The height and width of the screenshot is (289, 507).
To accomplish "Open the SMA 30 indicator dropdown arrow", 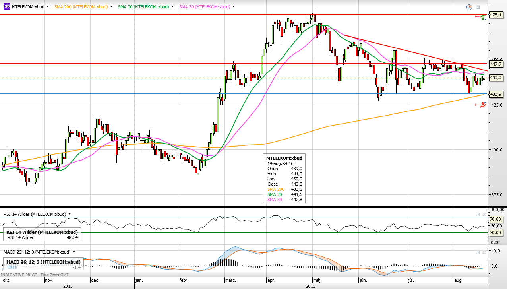I will [x=233, y=7].
